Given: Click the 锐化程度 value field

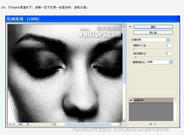Looking at the screenshot, I should pos(169,54).
